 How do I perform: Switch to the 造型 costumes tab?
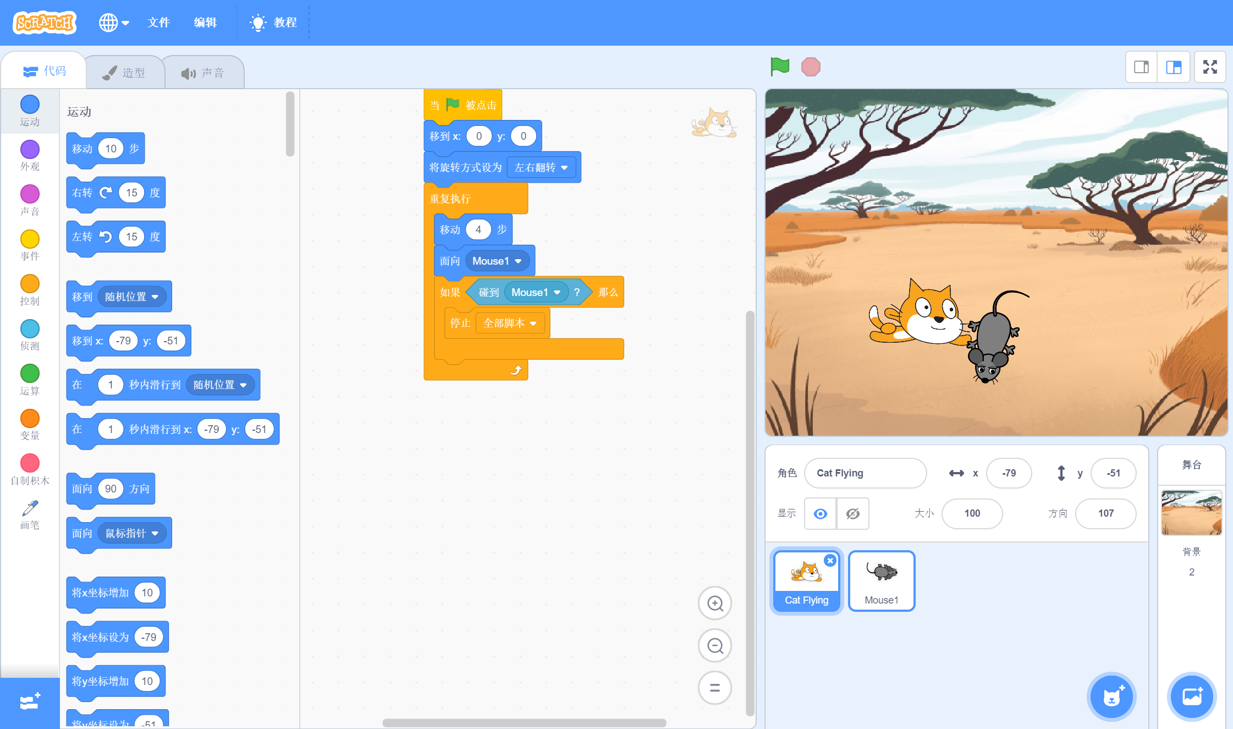[x=124, y=73]
